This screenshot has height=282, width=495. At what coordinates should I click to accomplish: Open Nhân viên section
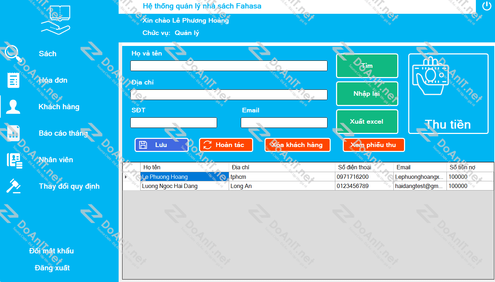point(56,160)
